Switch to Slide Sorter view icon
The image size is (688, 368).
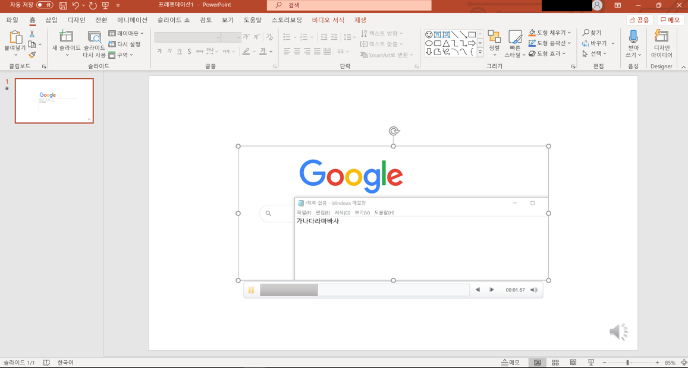click(555, 363)
